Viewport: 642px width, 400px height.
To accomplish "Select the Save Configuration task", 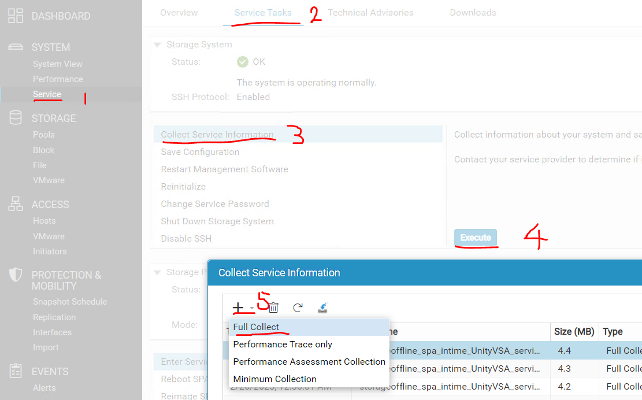I will (x=199, y=151).
